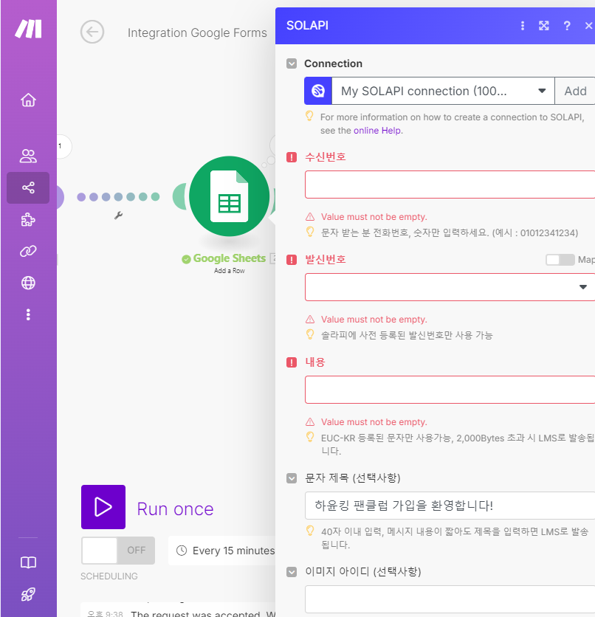The image size is (595, 617).
Task: Click the dotted route connector line
Action: [x=118, y=197]
